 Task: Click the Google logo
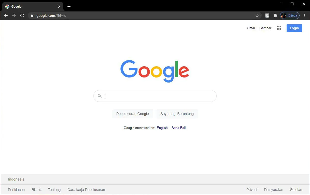coord(154,71)
